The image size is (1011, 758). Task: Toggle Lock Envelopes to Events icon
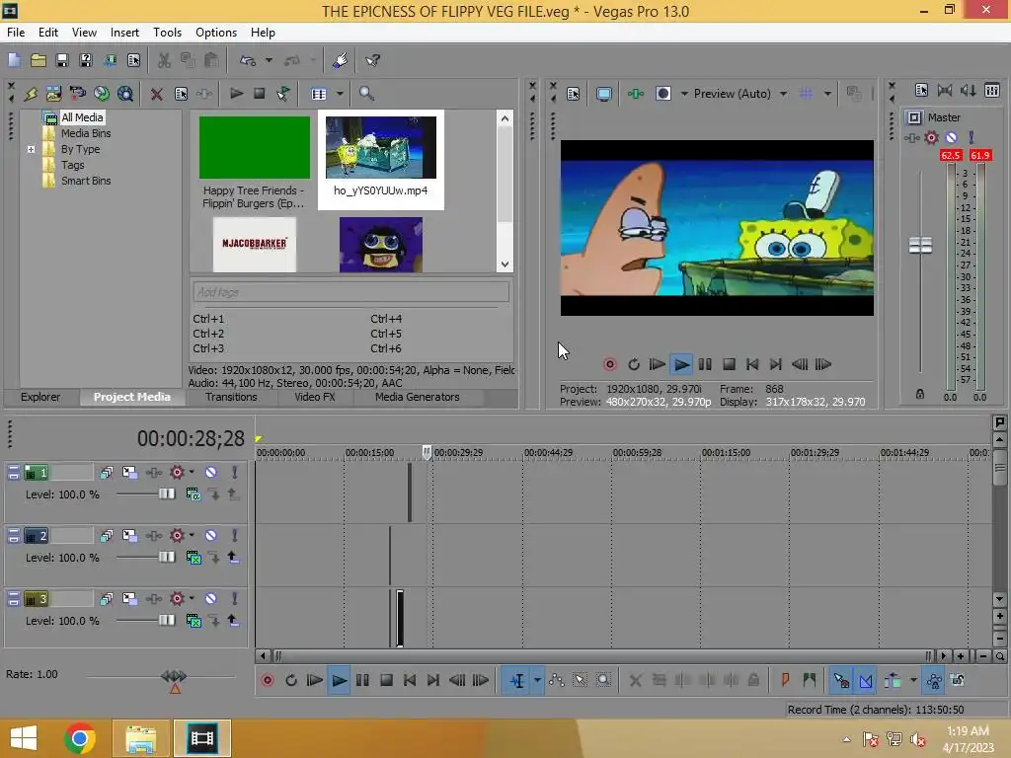934,680
